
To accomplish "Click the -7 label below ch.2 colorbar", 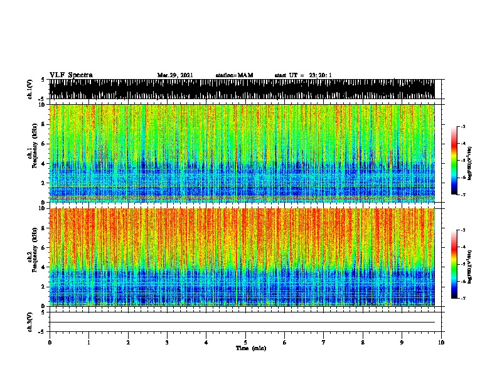I will pos(462,298).
